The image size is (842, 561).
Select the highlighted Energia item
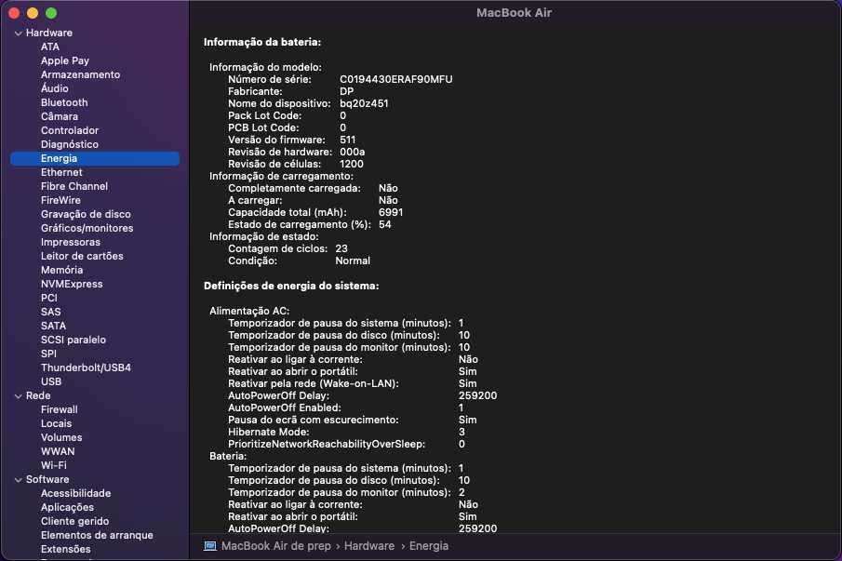pyautogui.click(x=95, y=158)
